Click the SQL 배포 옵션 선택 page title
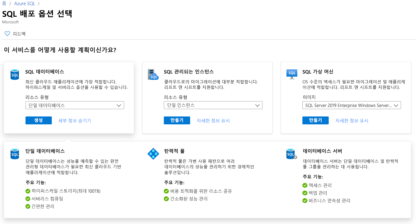 tap(37, 14)
